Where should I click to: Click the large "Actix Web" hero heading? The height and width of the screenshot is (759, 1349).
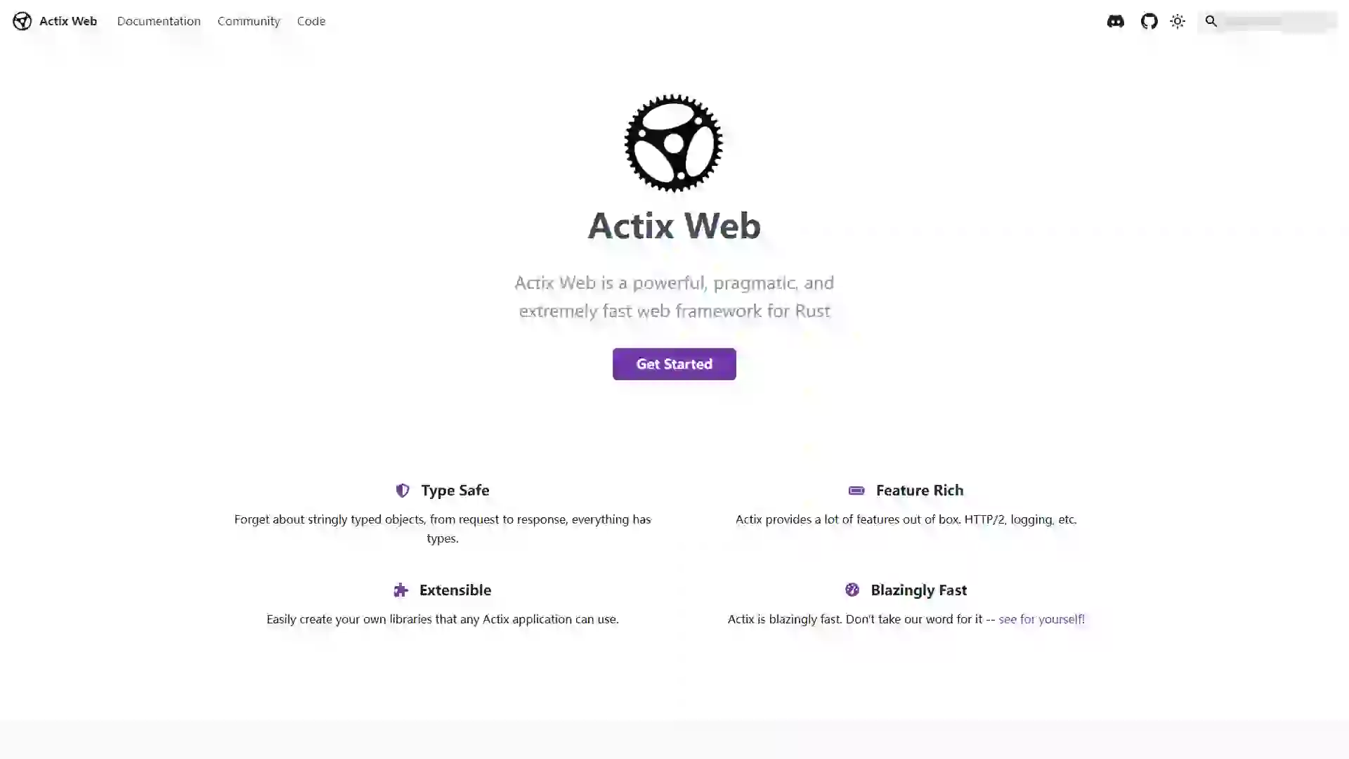tap(674, 226)
